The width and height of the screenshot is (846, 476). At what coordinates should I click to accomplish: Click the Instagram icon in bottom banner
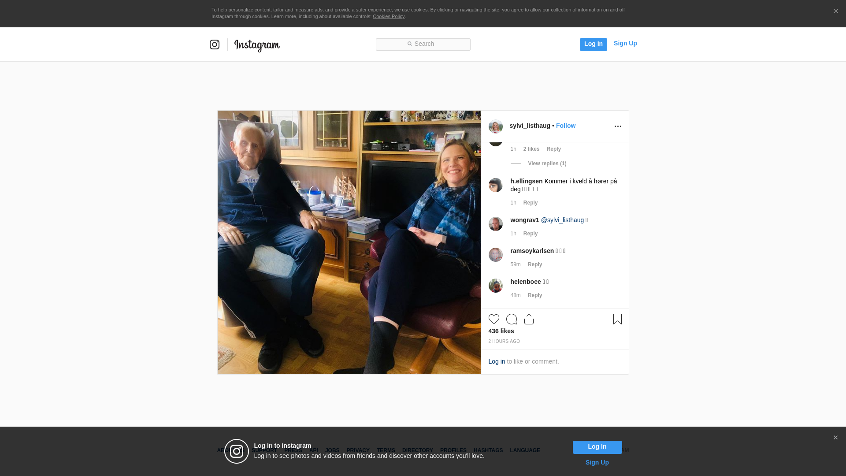point(237,451)
